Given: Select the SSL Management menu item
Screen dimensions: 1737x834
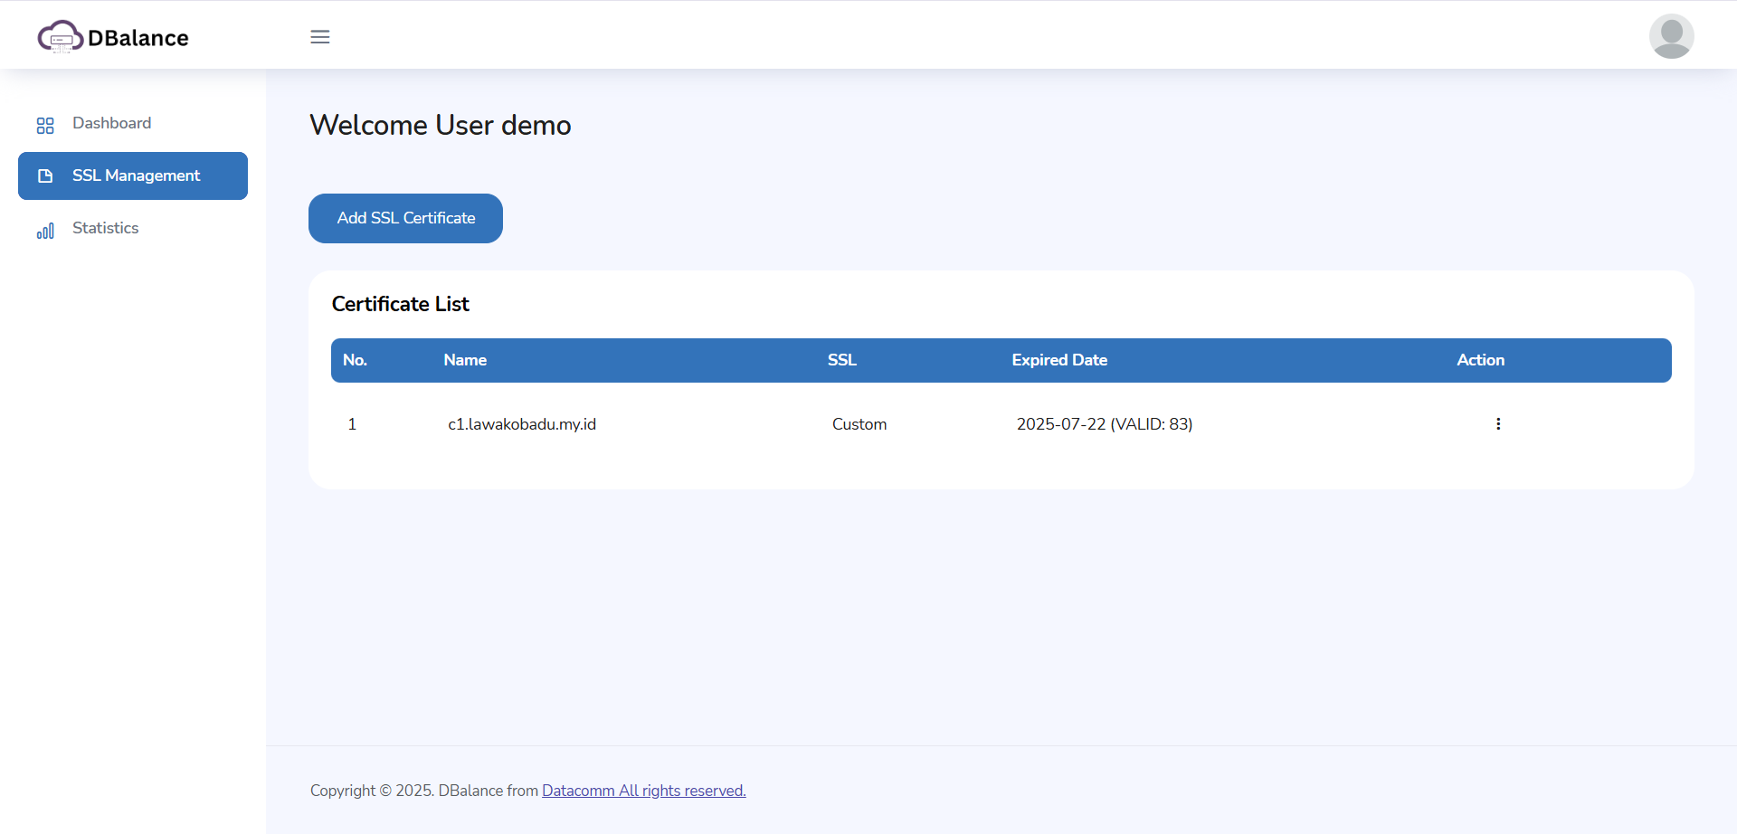Looking at the screenshot, I should 136,175.
